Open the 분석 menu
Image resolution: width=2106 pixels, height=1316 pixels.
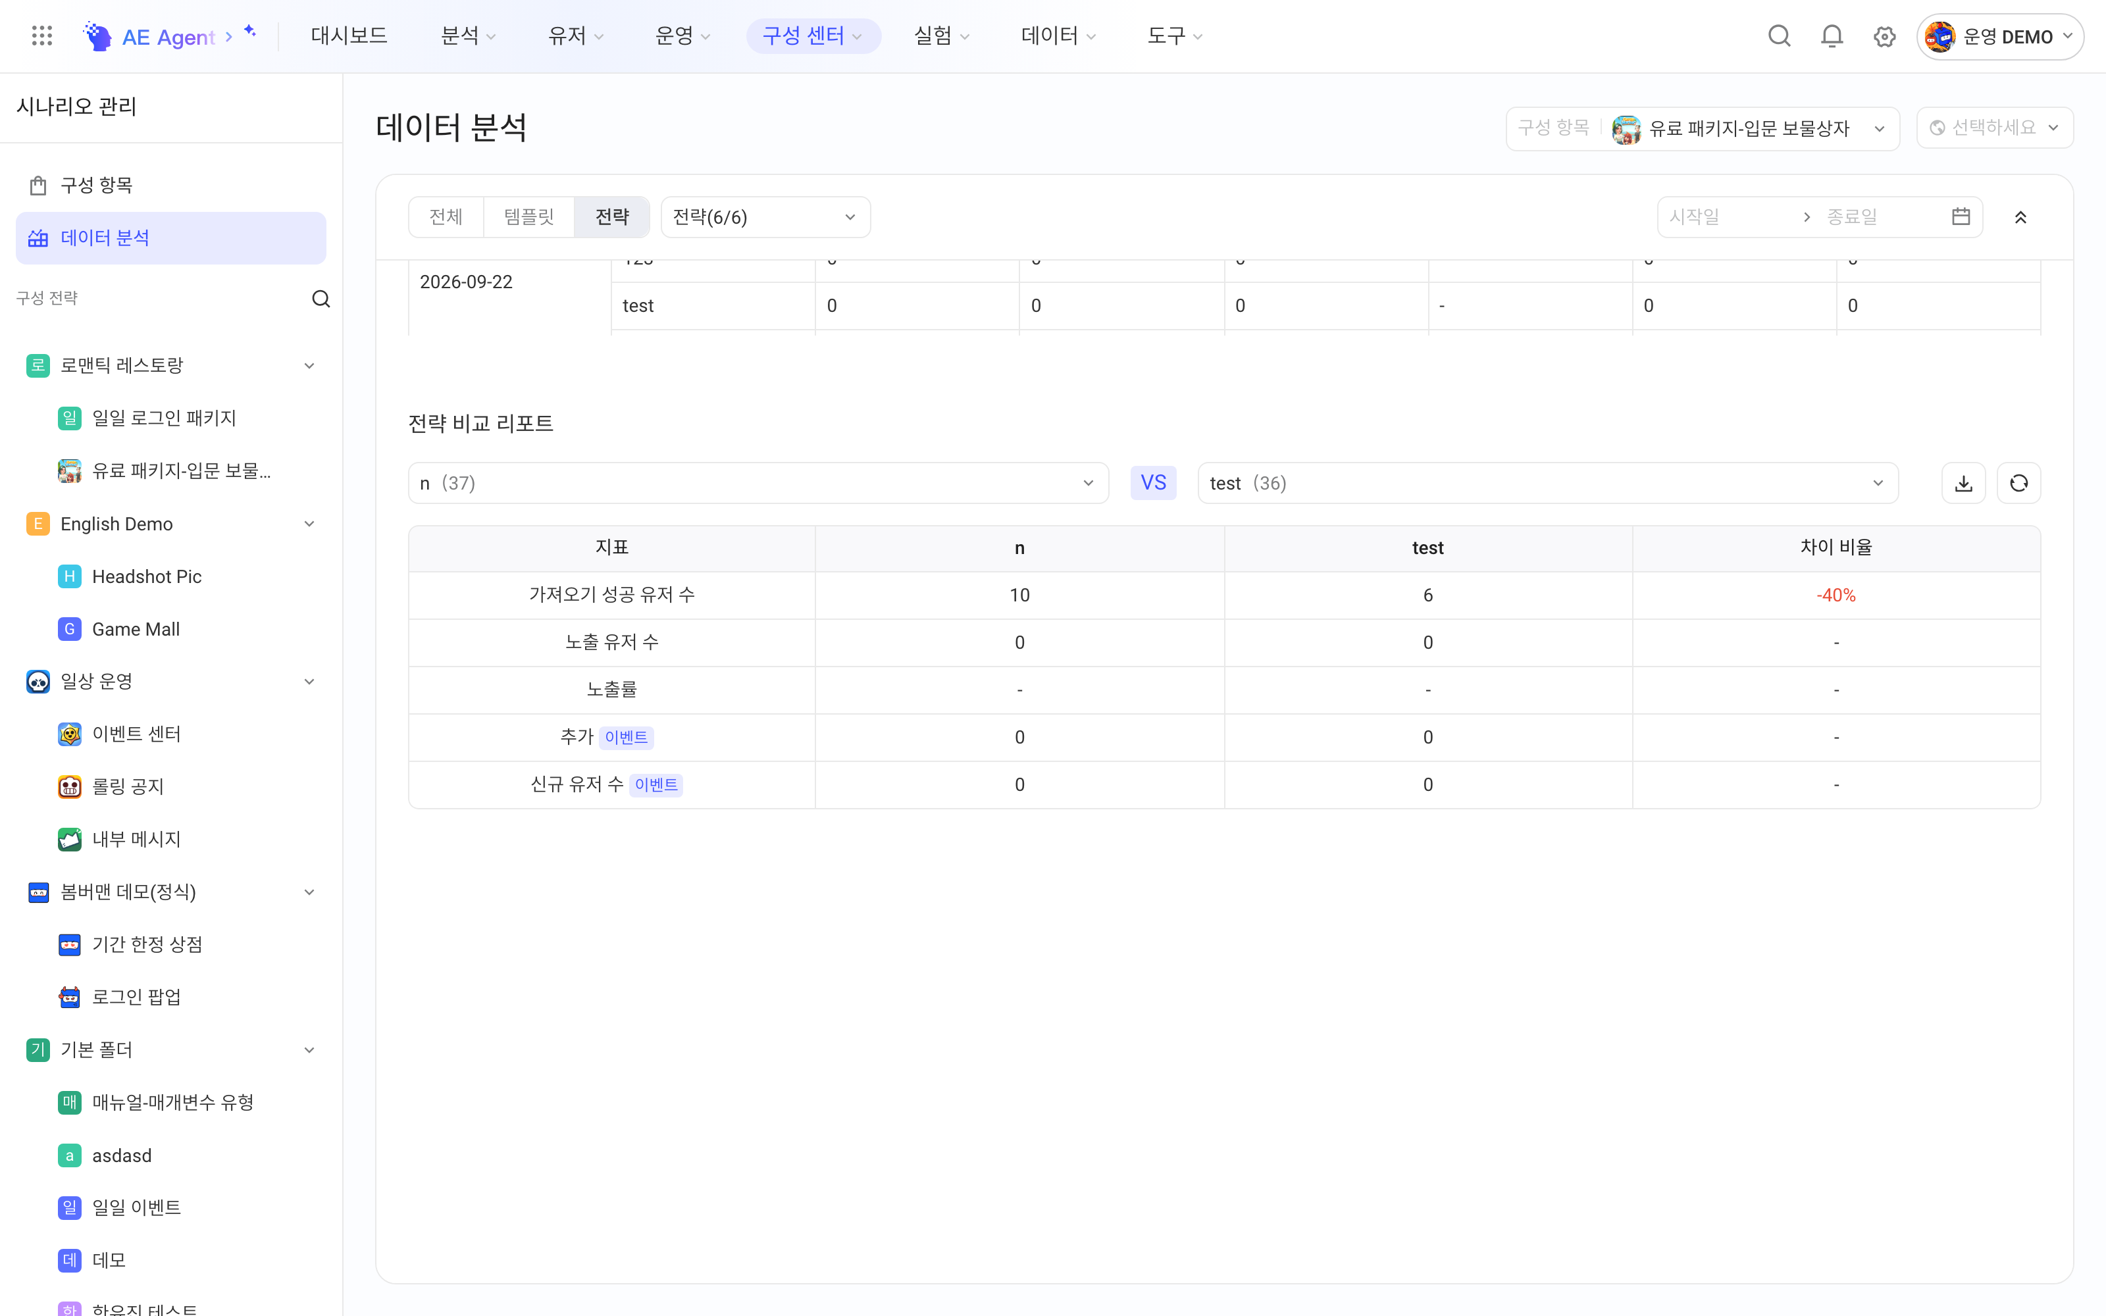(x=468, y=36)
